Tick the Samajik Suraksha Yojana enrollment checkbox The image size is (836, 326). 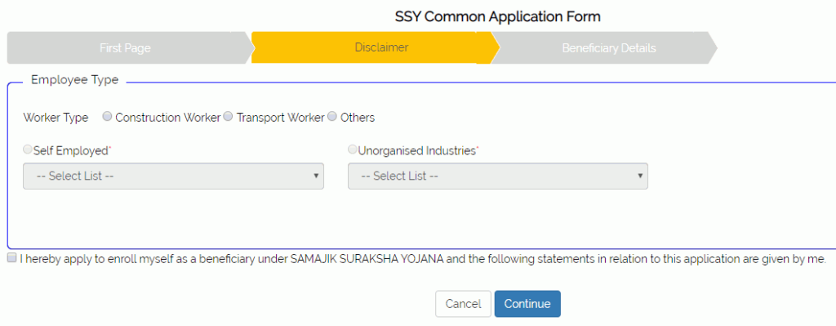(11, 258)
